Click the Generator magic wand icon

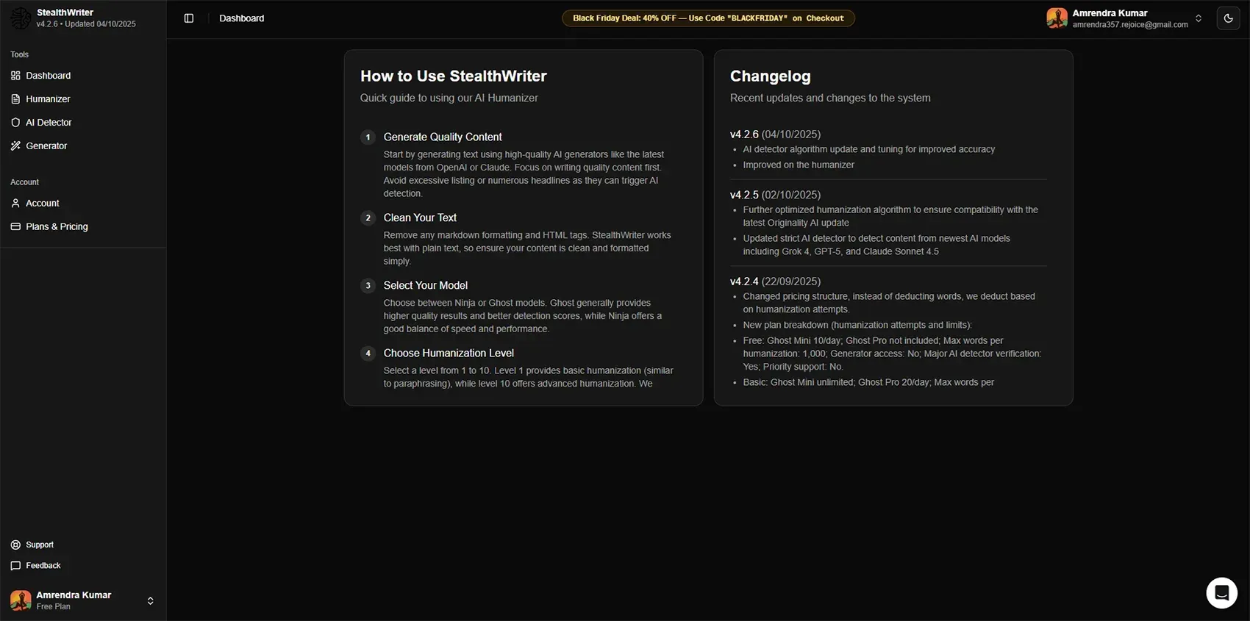(x=15, y=146)
